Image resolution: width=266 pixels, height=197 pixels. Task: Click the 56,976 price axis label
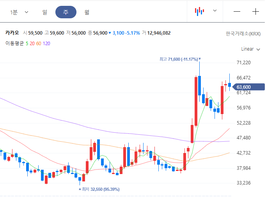coord(244,108)
